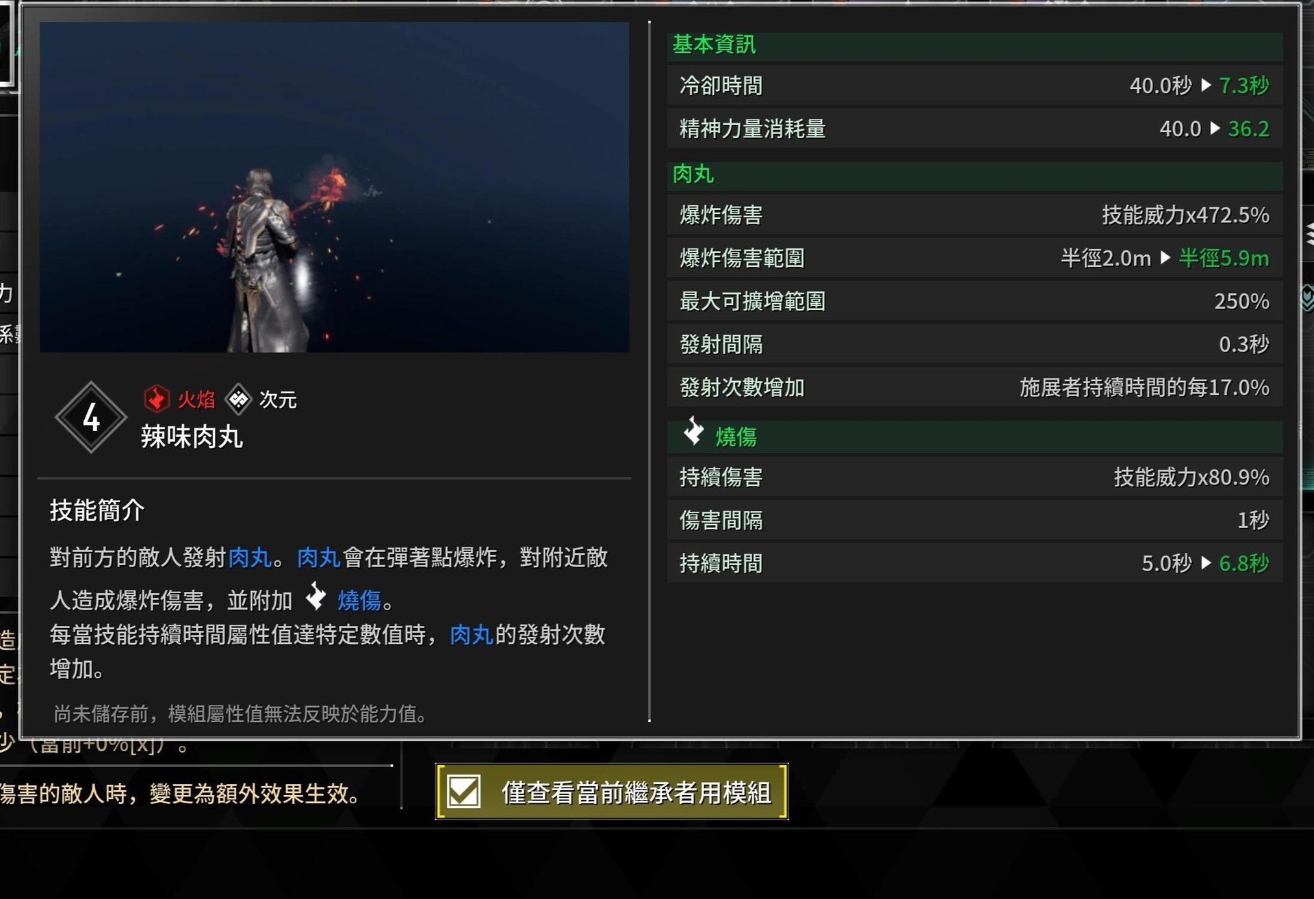Viewport: 1314px width, 899px height.
Task: Click the 辣味肉丸 skill name title
Action: click(x=192, y=437)
